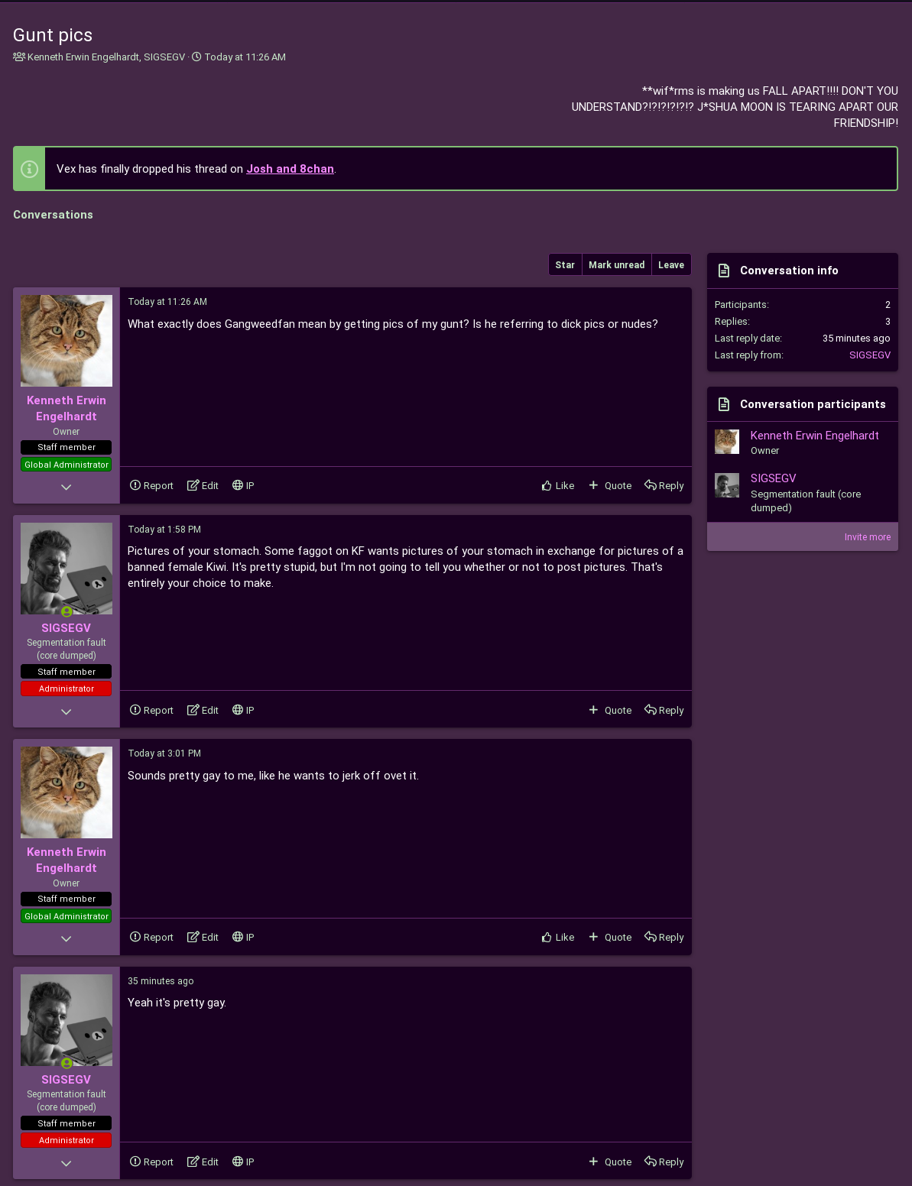The width and height of the screenshot is (912, 1186).
Task: Click Invite more participants link
Action: tap(867, 537)
